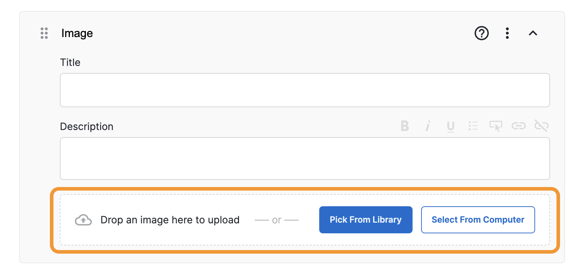Collapse the Image block with chevron
Viewport: 585px width, 275px height.
533,33
